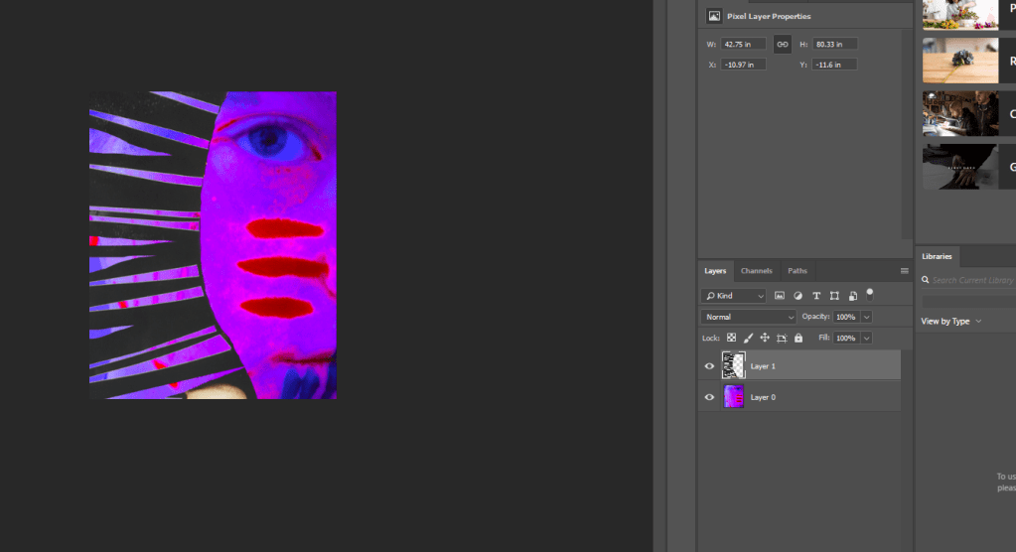Lock transparent pixels on the layer
This screenshot has height=552, width=1016.
tap(732, 338)
